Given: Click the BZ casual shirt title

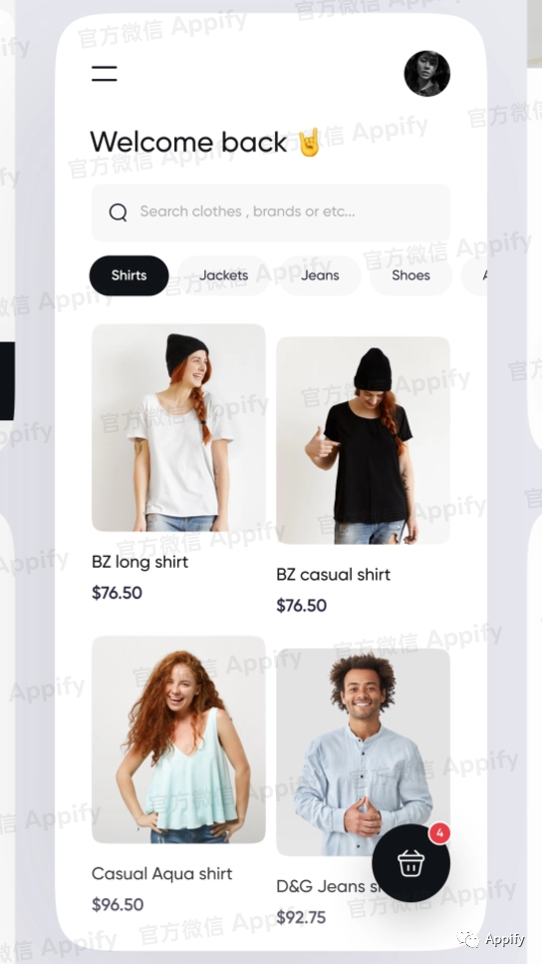Looking at the screenshot, I should pos(334,575).
